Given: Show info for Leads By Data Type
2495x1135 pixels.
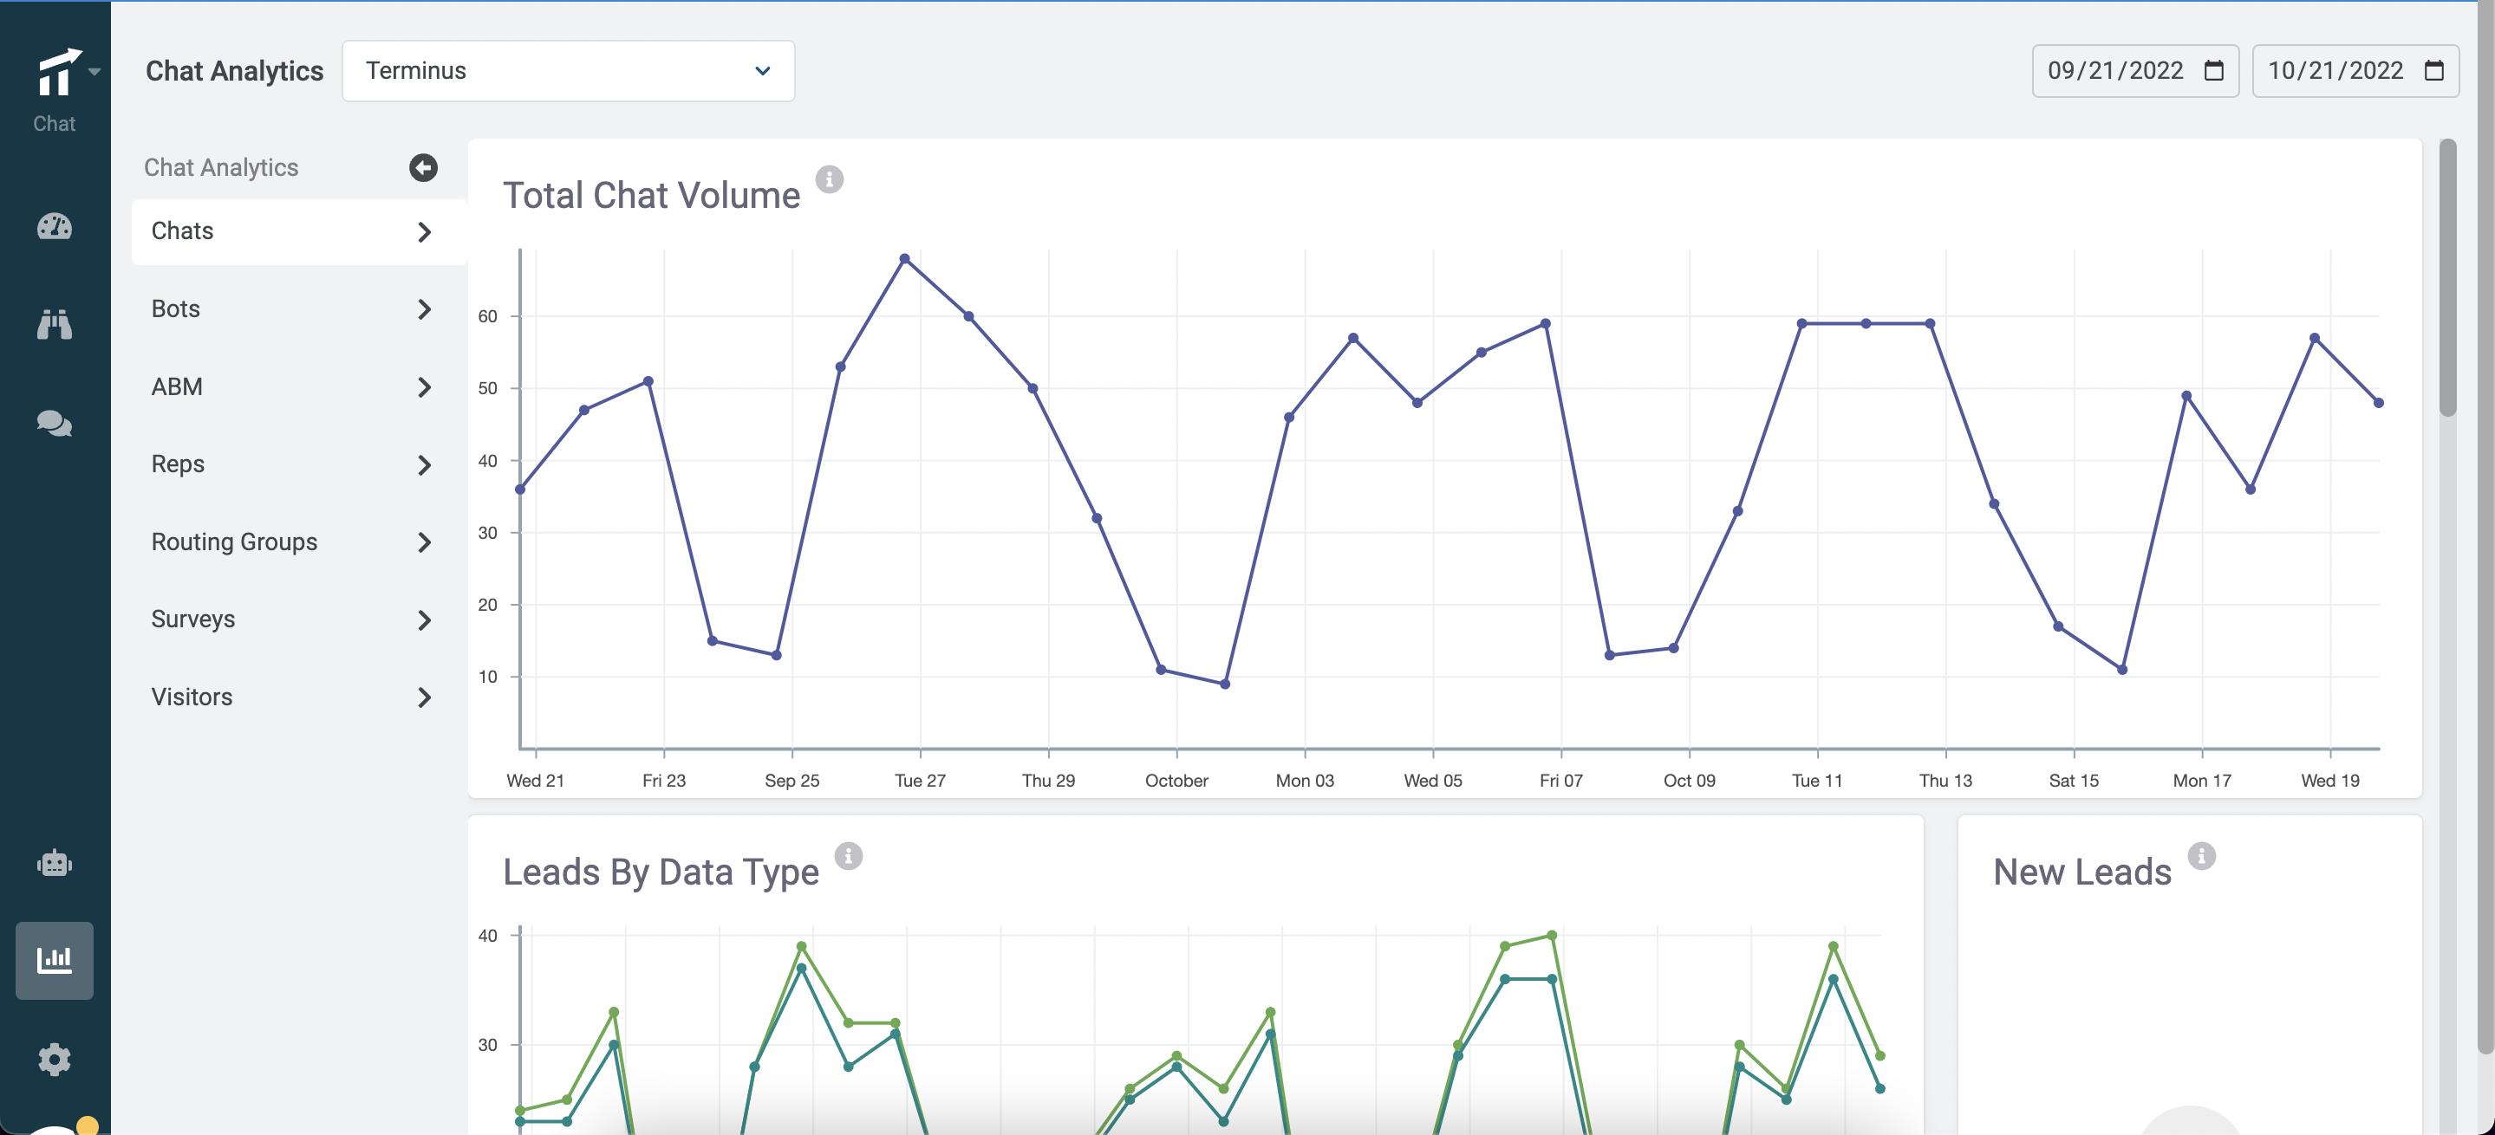Looking at the screenshot, I should 849,855.
